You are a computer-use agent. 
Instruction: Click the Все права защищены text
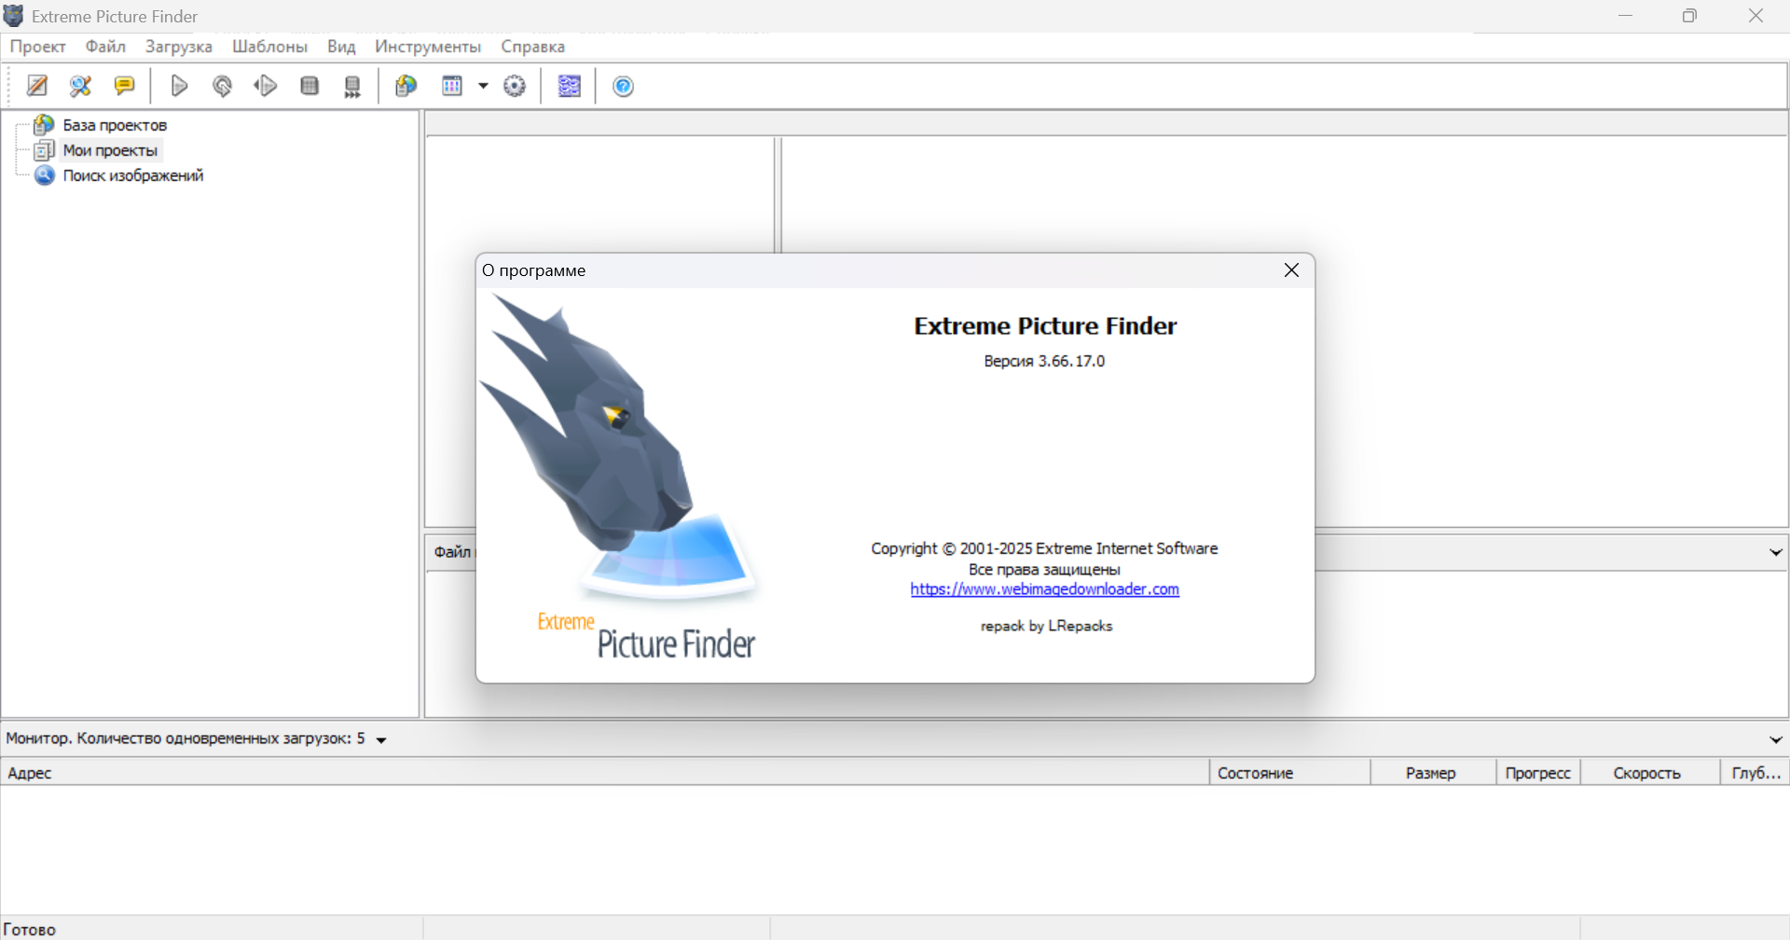(1044, 569)
